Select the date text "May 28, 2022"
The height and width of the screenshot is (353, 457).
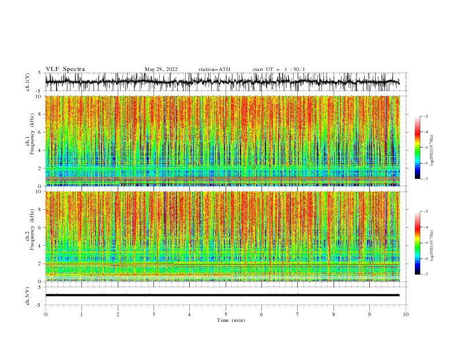161,69
